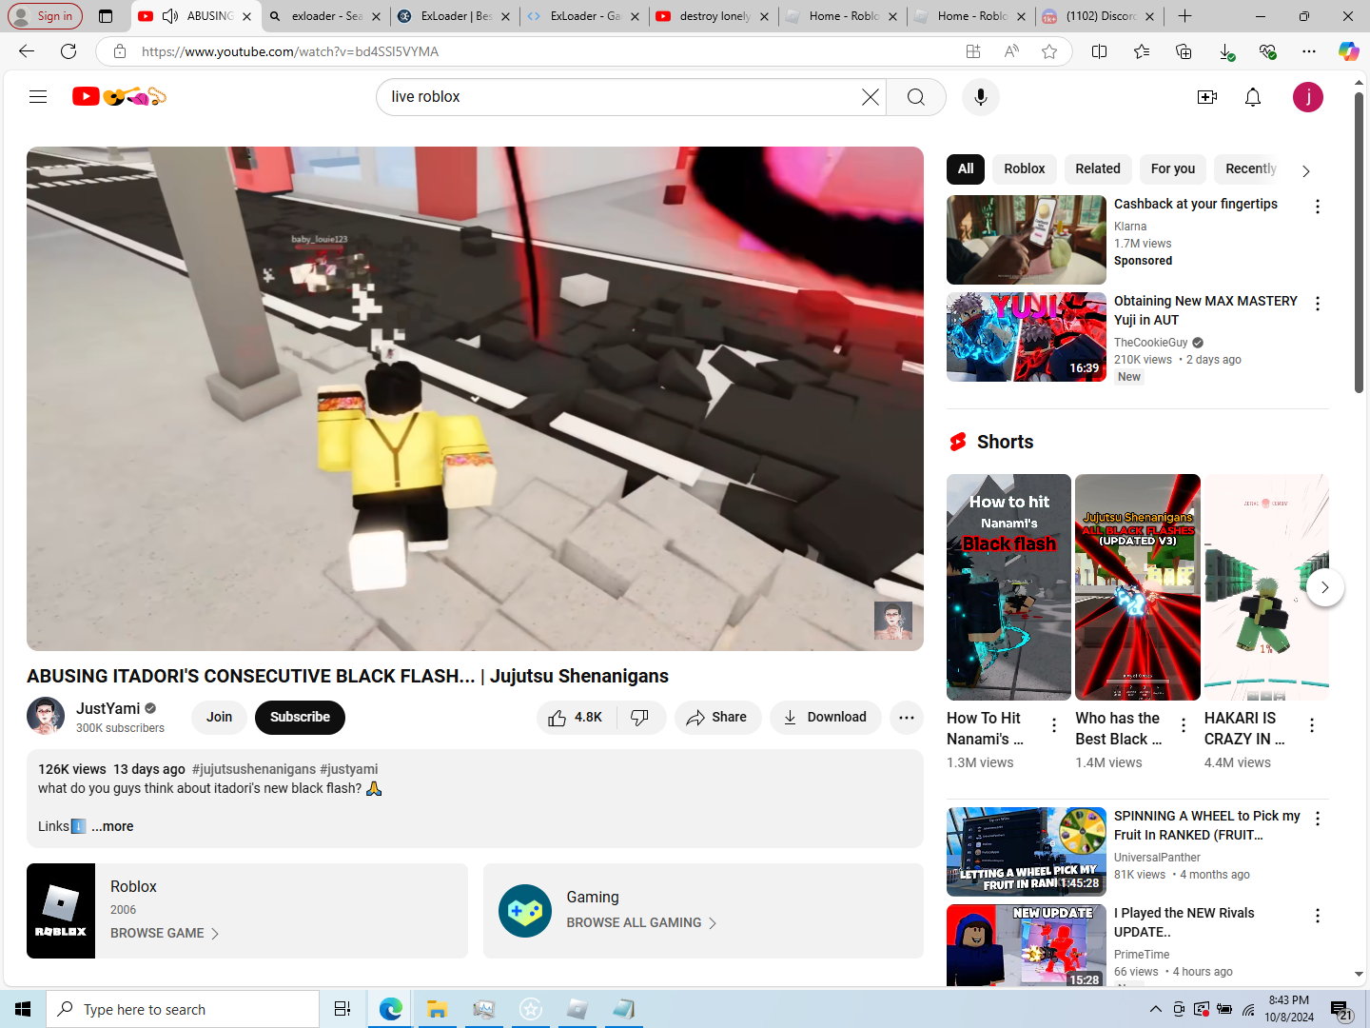1370x1028 pixels.
Task: Download the video
Action: point(825,718)
